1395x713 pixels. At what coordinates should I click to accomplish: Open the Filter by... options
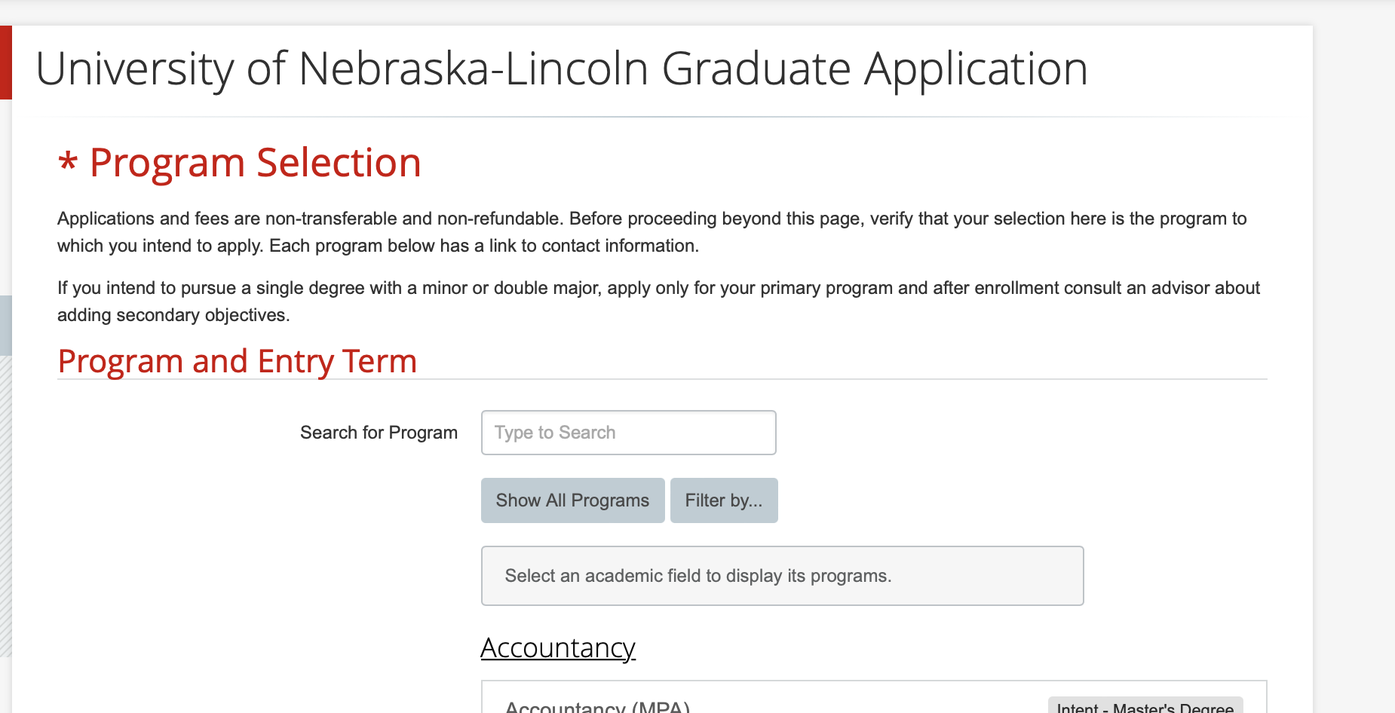click(x=724, y=500)
